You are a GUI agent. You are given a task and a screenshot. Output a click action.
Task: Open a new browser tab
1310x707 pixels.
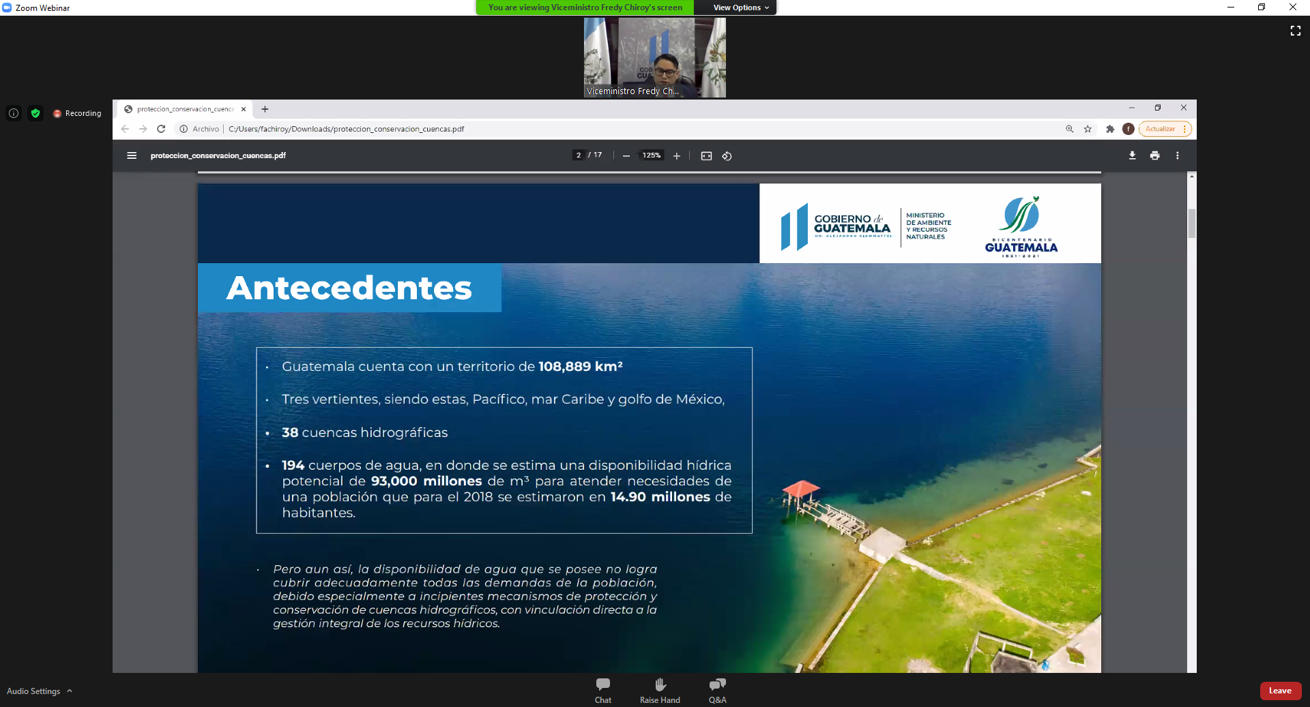pyautogui.click(x=265, y=109)
